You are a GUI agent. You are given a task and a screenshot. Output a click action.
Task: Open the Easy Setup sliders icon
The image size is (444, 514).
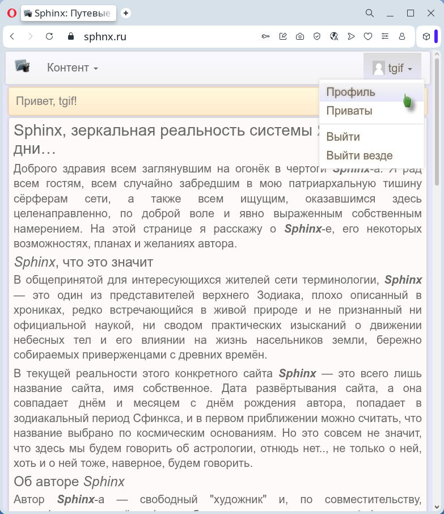point(385,36)
